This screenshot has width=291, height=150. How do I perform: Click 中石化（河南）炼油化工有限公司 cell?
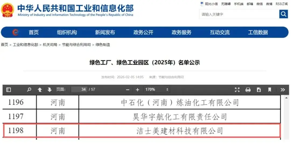(x=180, y=102)
